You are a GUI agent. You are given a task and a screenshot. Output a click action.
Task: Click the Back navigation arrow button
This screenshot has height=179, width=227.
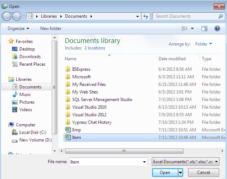6,16
